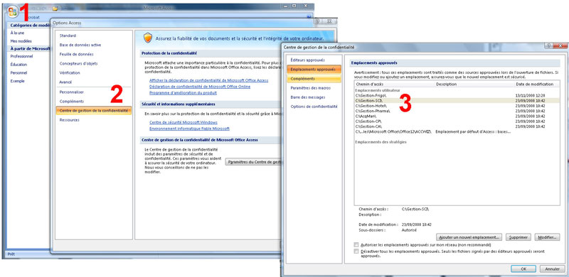Select the C:\Gestion-CA\ location row
The width and height of the screenshot is (569, 277).
(457, 126)
